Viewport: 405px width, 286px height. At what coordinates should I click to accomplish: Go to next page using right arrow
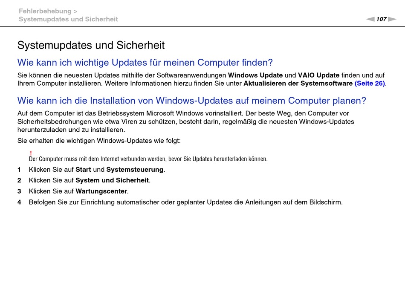click(x=392, y=19)
